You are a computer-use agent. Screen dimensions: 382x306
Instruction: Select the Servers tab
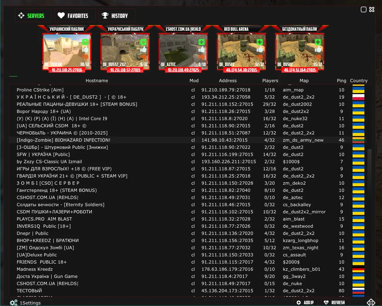click(x=32, y=16)
